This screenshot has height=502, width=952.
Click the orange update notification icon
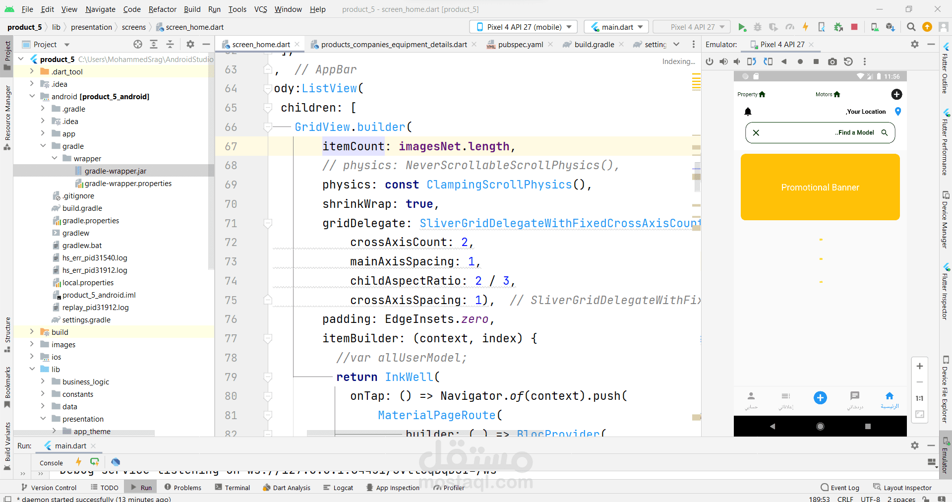[x=927, y=27]
